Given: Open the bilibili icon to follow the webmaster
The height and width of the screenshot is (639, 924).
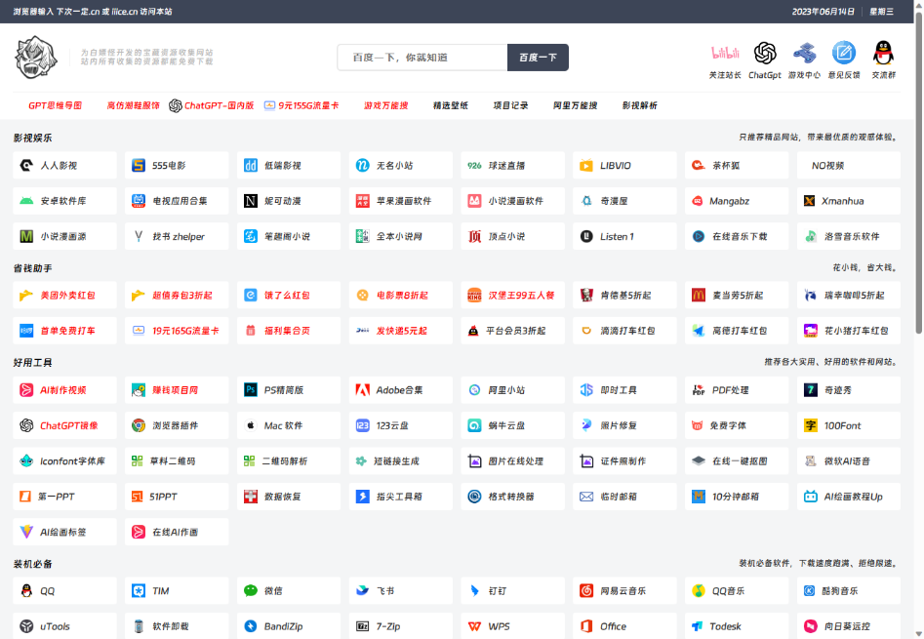Looking at the screenshot, I should [x=725, y=53].
